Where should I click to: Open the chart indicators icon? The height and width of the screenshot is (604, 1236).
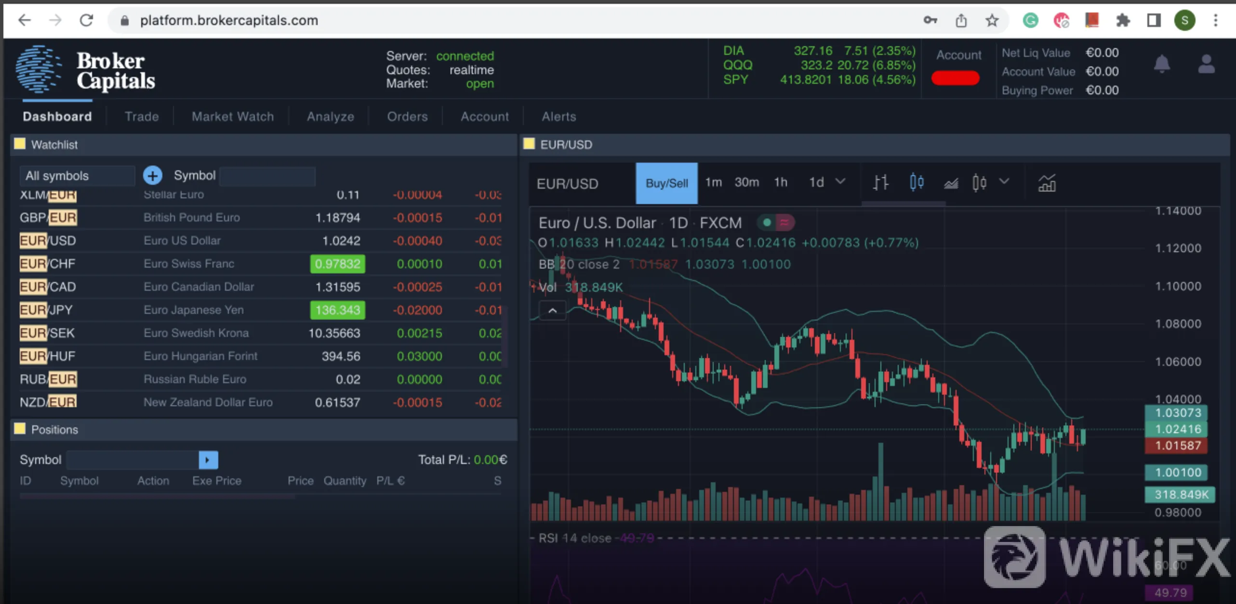coord(1047,183)
